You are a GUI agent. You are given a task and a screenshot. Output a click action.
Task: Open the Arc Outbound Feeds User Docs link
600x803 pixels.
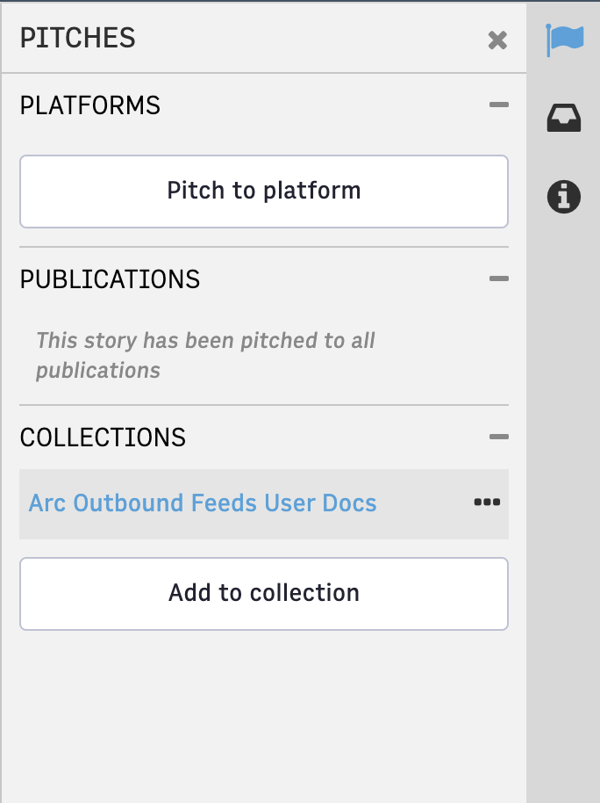203,503
